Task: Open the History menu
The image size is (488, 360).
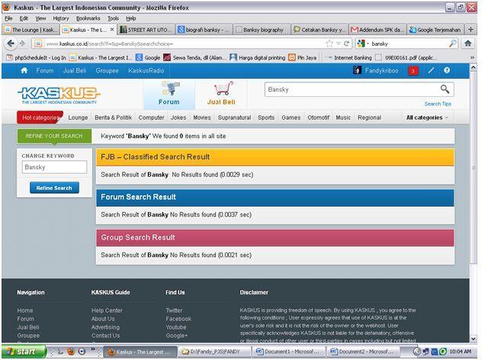Action: (x=61, y=18)
